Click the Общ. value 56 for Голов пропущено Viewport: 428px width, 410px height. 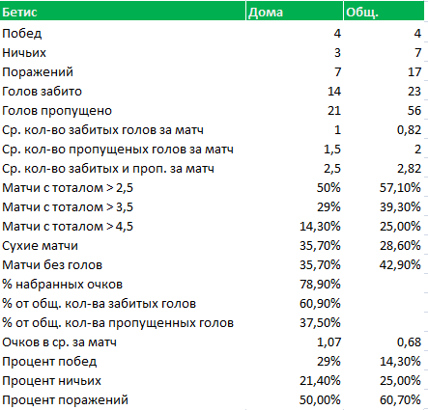click(384, 110)
